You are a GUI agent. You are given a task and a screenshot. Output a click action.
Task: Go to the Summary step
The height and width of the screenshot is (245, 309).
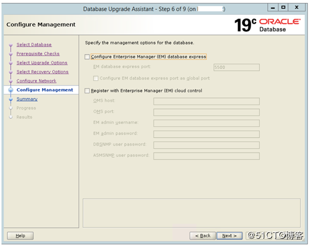(x=27, y=99)
